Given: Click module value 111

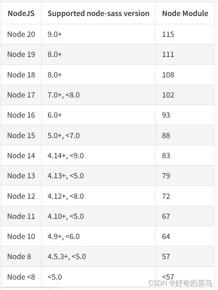Looking at the screenshot, I should [168, 54].
